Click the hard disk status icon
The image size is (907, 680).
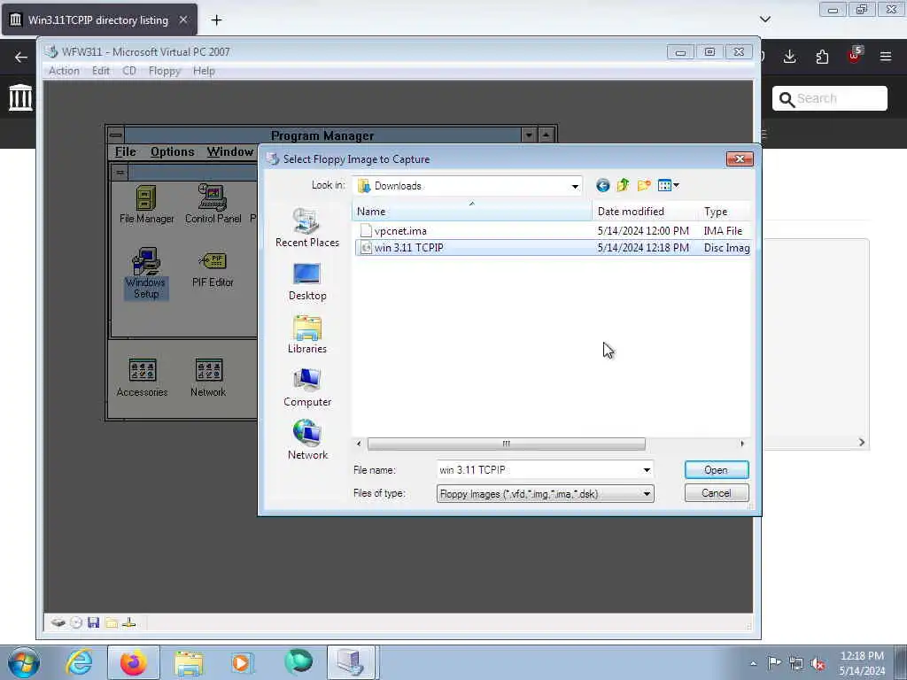[x=58, y=622]
